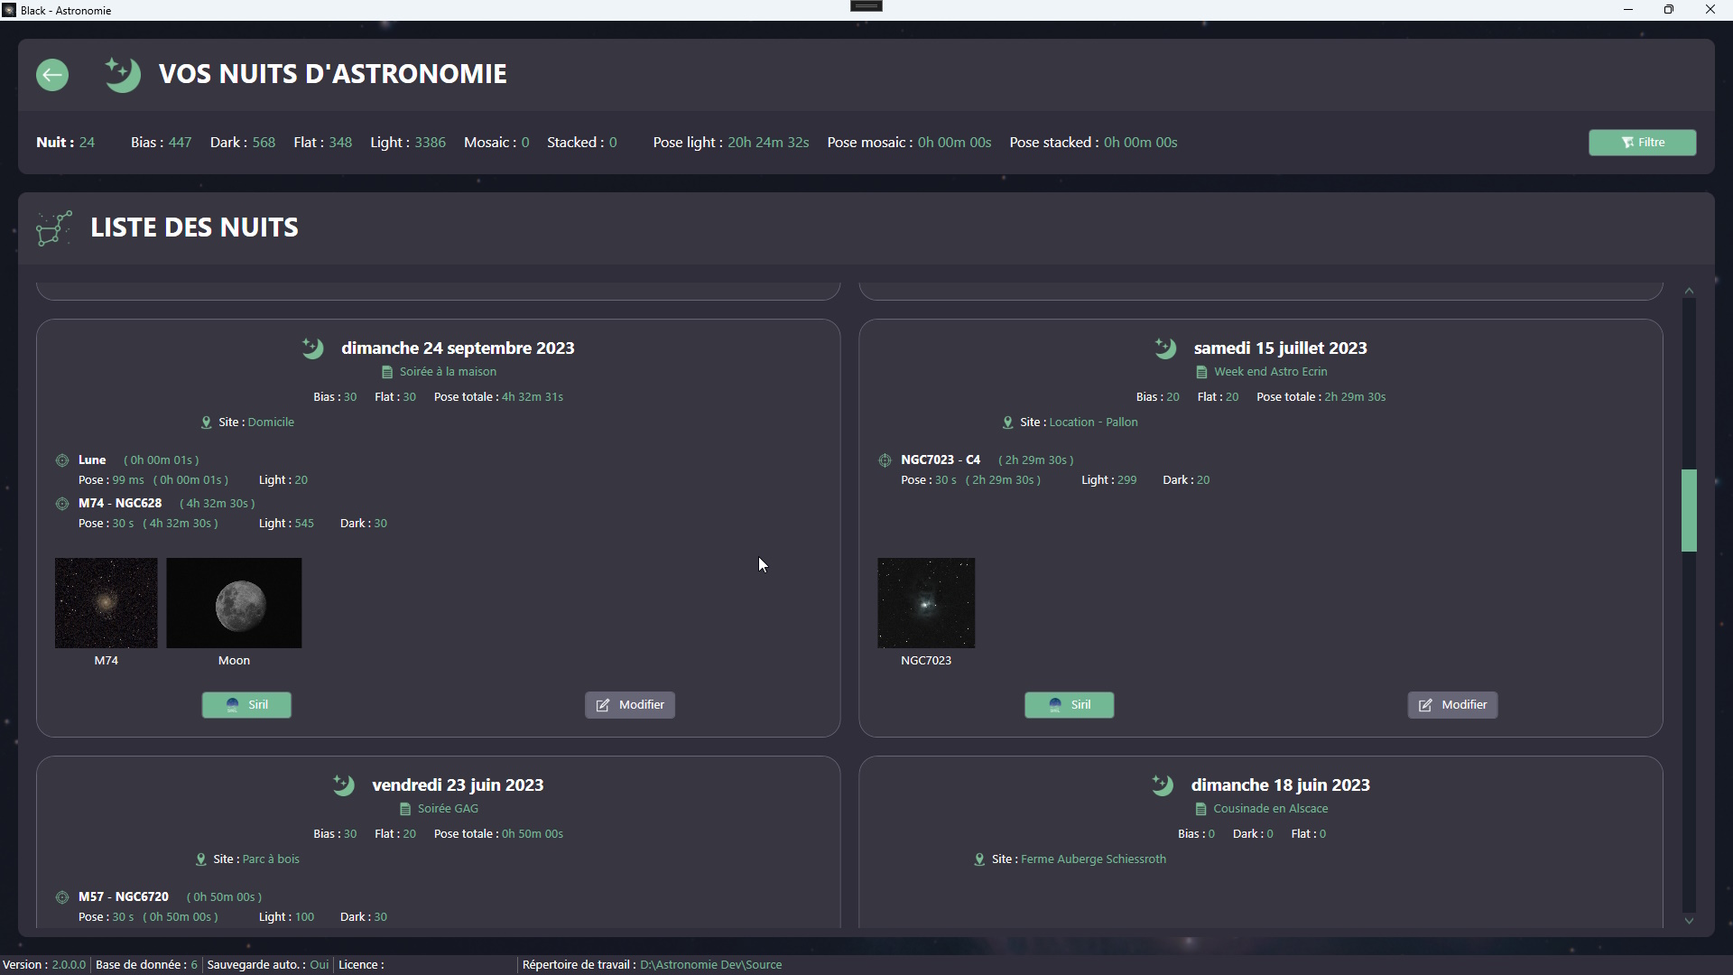Click Modifier on the 15 juillet card

[1452, 705]
